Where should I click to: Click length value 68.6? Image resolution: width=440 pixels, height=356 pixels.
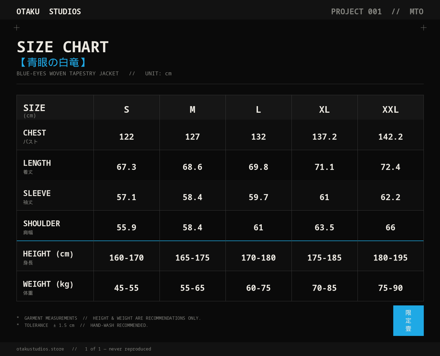(193, 167)
